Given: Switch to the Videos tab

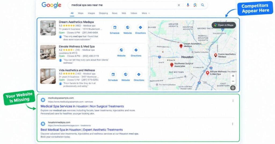Looking at the screenshot, I should (x=134, y=13).
